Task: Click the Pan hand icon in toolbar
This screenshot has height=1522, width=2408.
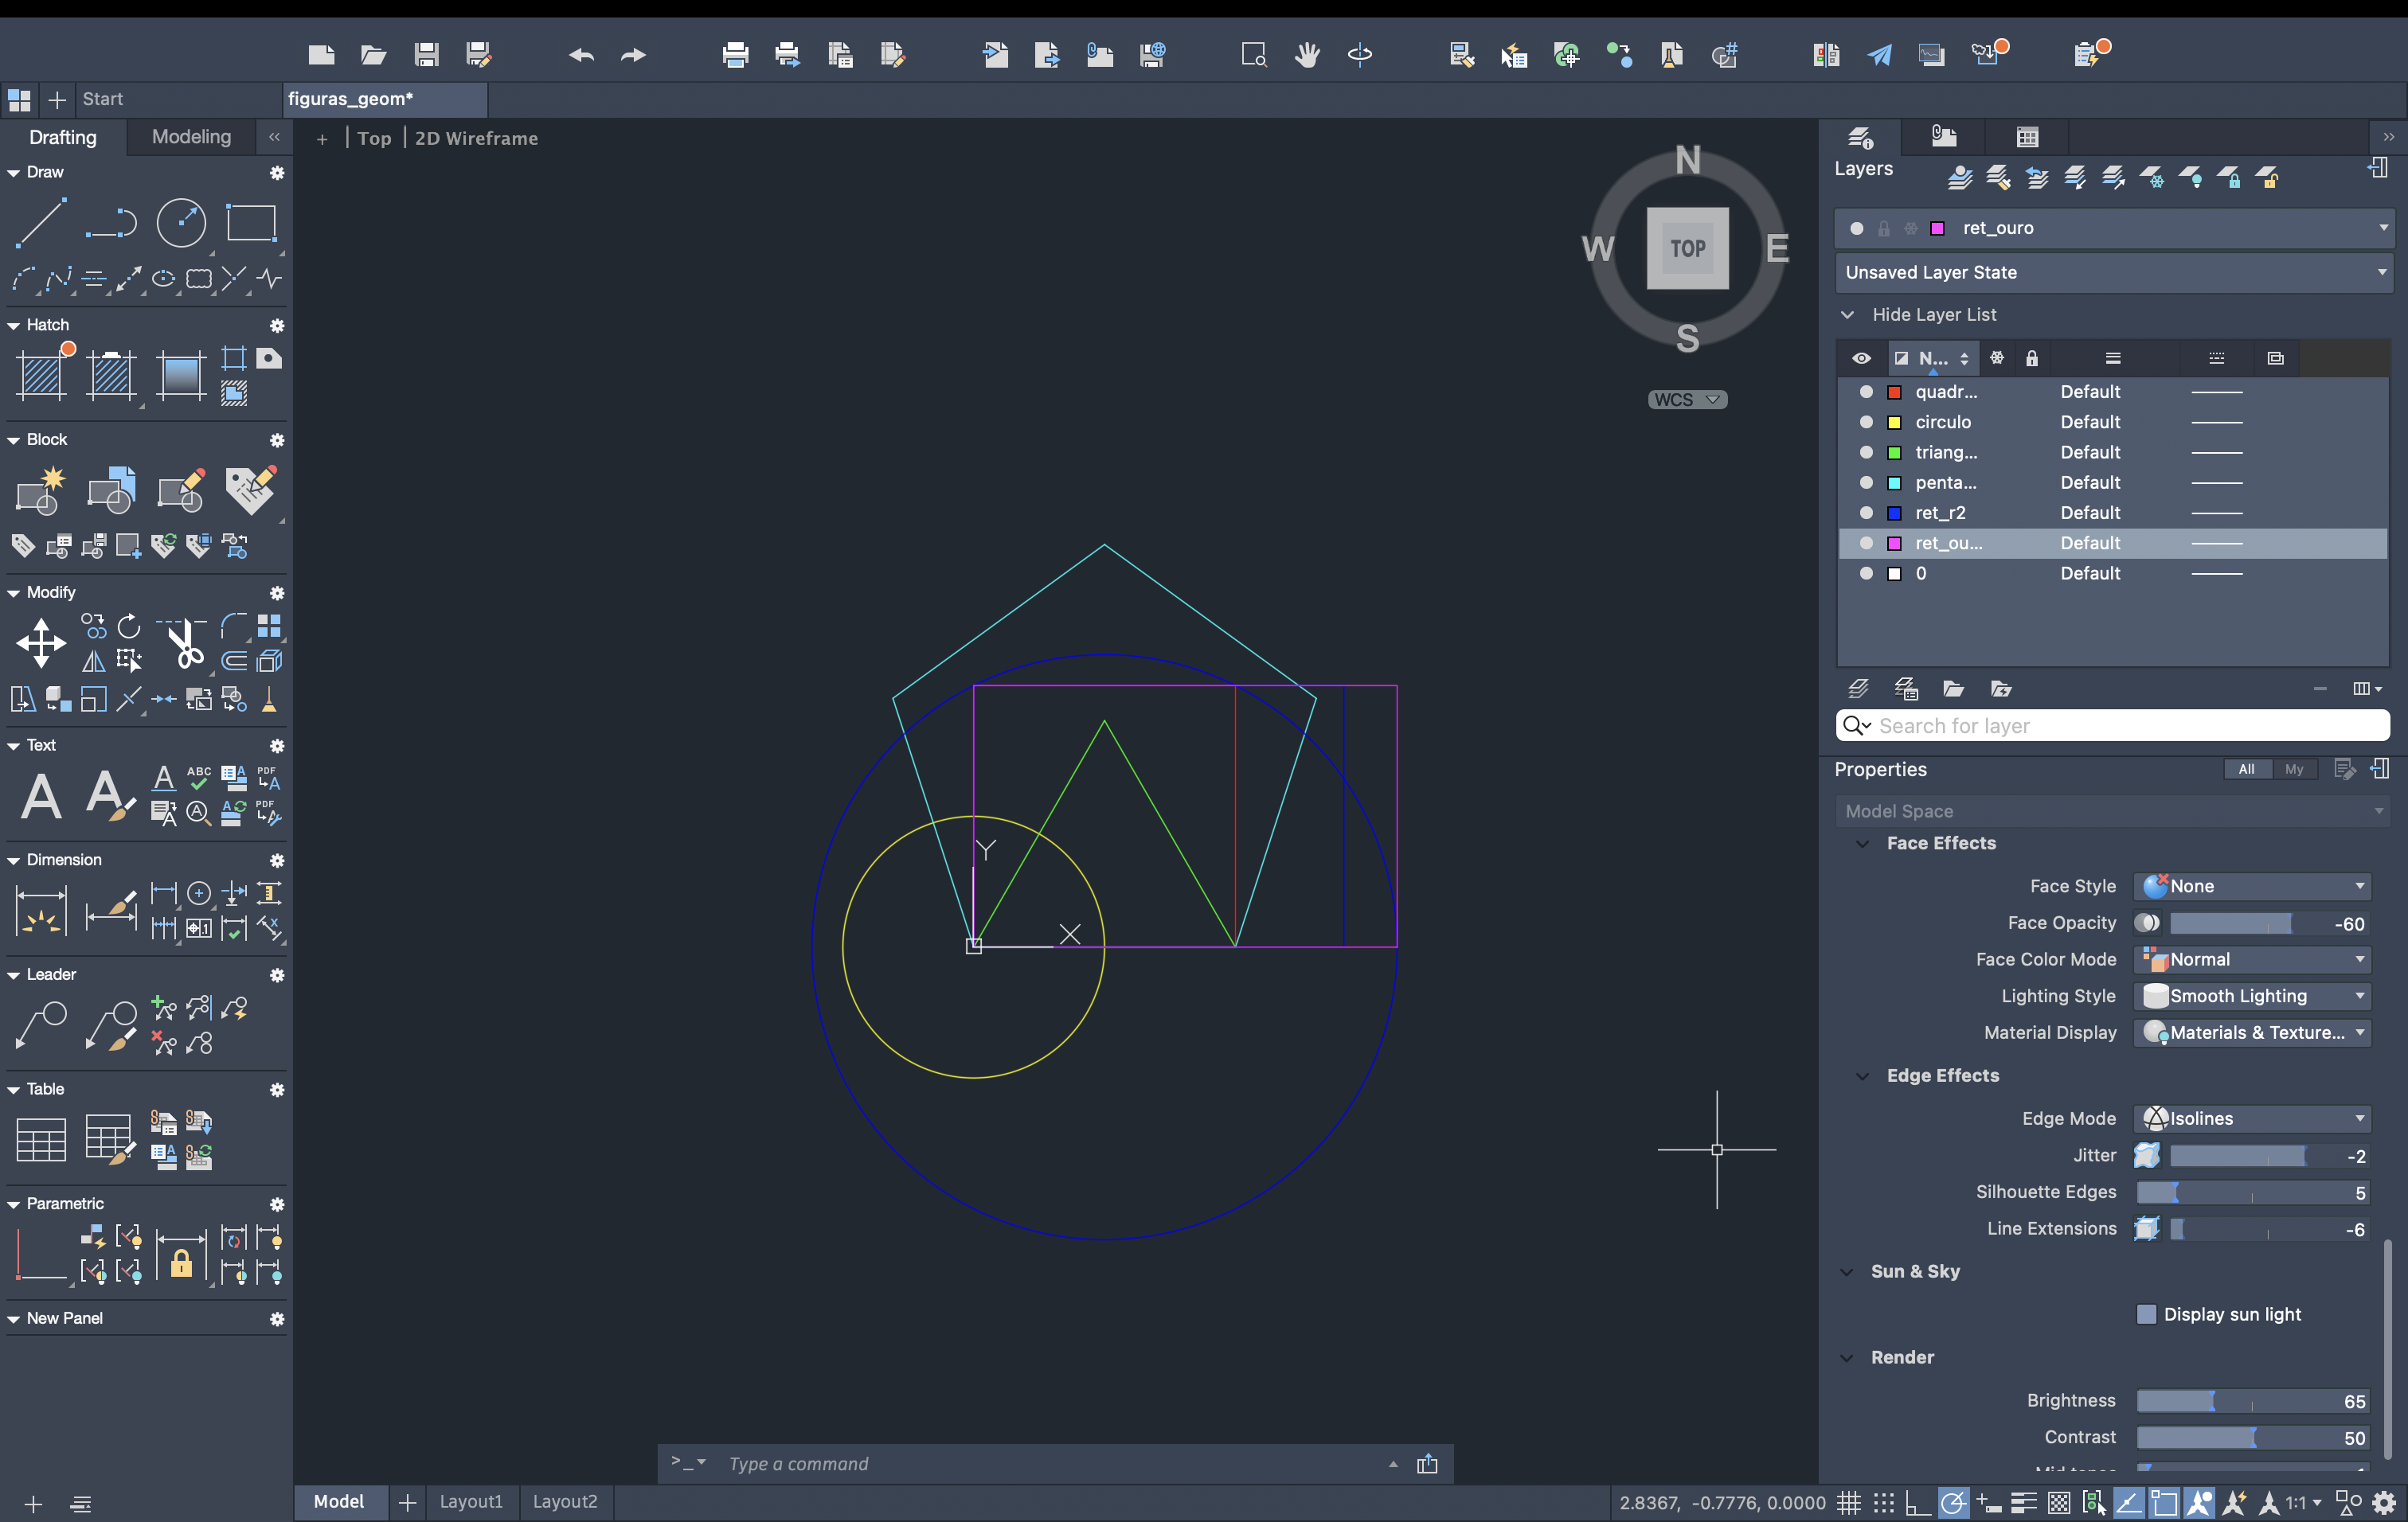Action: click(x=1306, y=55)
